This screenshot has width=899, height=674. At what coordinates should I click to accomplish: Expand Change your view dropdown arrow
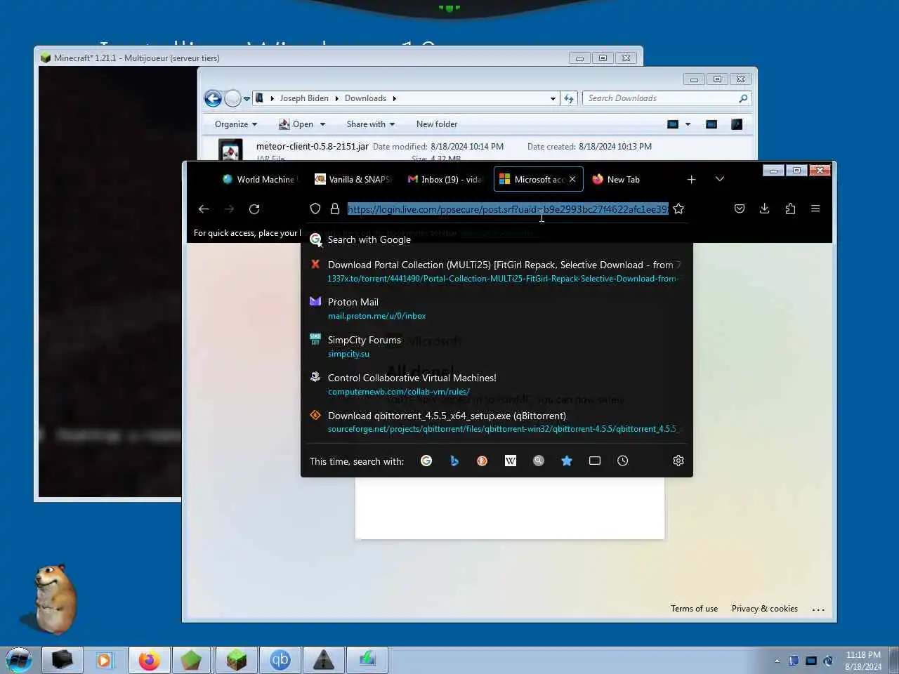tap(688, 124)
